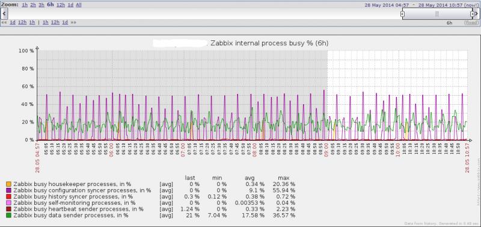Click min value 0.12 % for history syncer
Image resolution: width=481 pixels, height=227 pixels.
[x=216, y=197]
